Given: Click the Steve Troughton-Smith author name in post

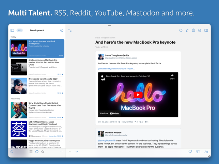Looking at the screenshot, I should [x=117, y=55].
